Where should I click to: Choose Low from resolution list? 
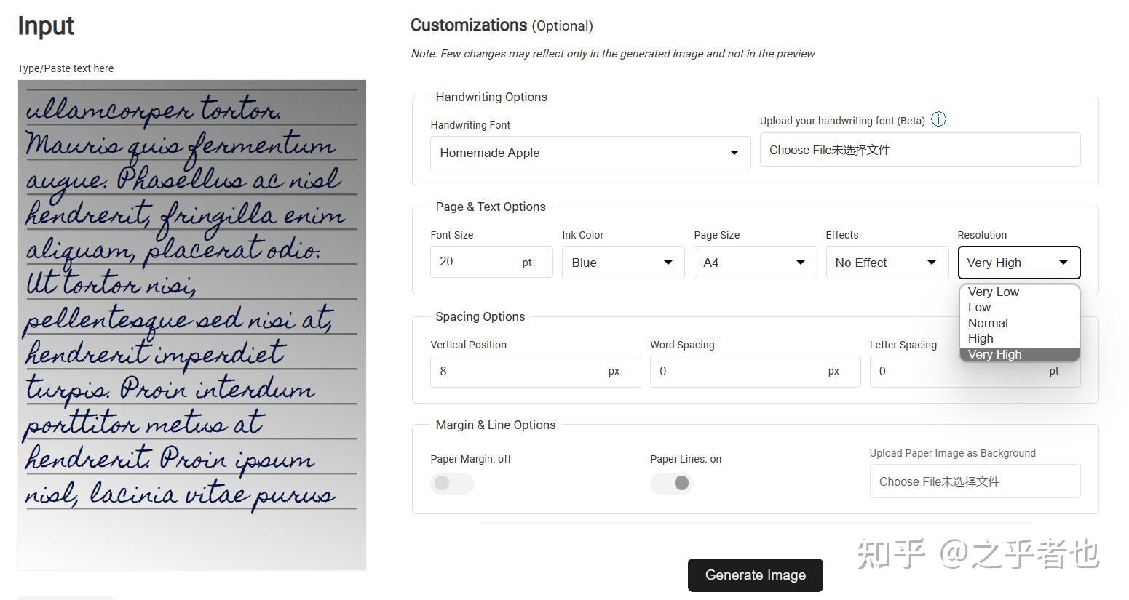980,307
